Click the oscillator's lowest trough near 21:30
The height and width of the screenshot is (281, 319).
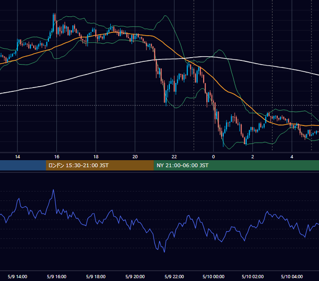click(164, 252)
